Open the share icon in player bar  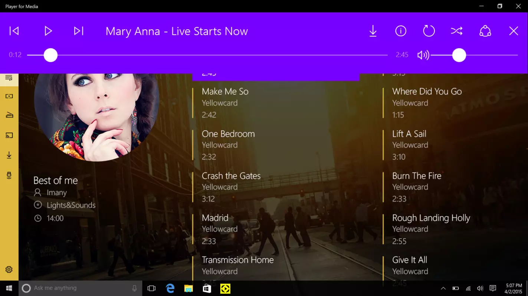(485, 31)
